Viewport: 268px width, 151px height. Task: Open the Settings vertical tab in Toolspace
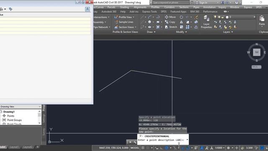click(44, 118)
